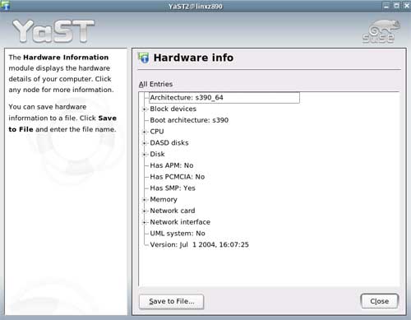The width and height of the screenshot is (411, 320).
Task: Select the Disk label in tree
Action: tap(157, 154)
